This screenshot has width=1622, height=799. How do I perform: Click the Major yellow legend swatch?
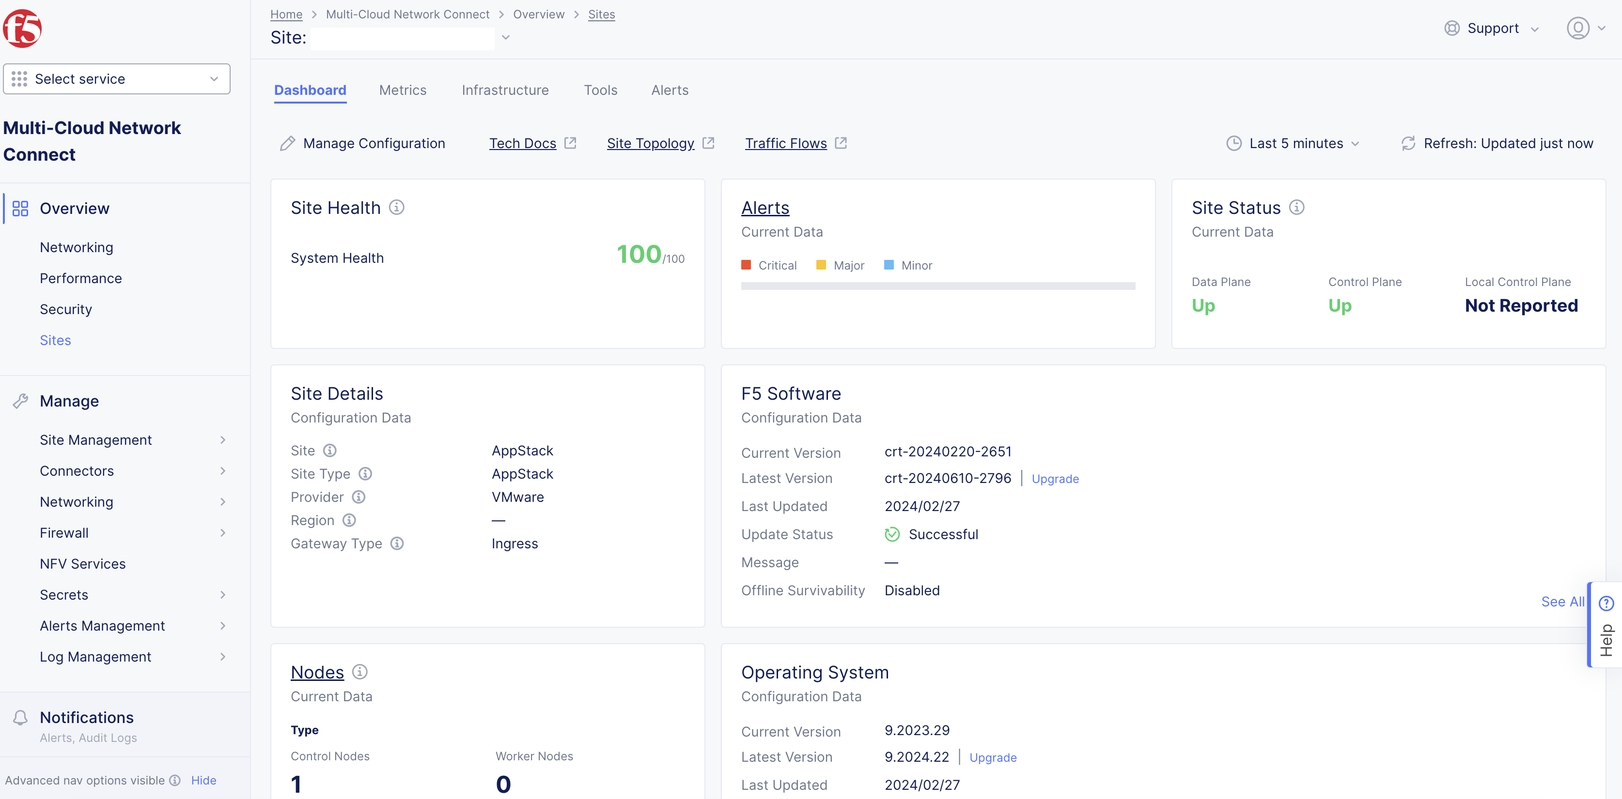[821, 265]
